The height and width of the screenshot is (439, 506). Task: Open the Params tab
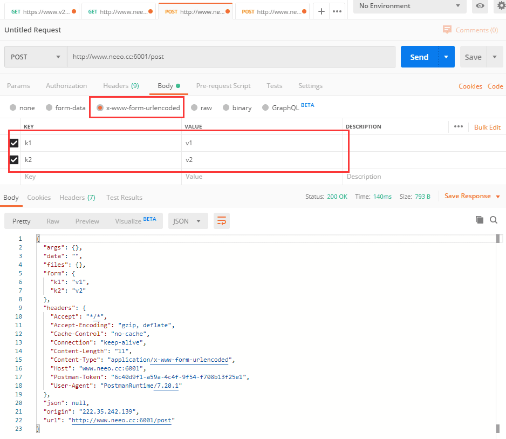pyautogui.click(x=18, y=86)
